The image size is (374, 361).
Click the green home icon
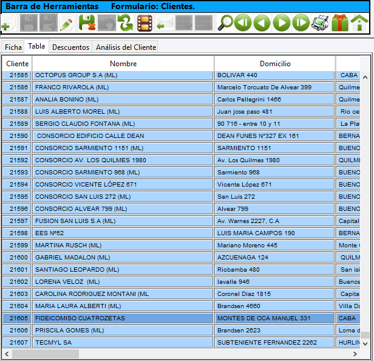pos(359,24)
